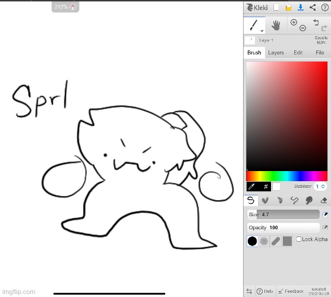Zoom out with the minus magnifier

(x=302, y=28)
